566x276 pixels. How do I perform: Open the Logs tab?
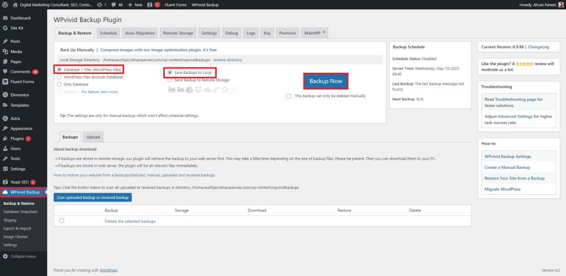click(x=251, y=33)
